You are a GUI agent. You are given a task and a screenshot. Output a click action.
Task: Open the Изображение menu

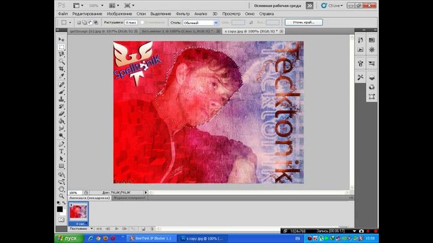[x=119, y=13]
